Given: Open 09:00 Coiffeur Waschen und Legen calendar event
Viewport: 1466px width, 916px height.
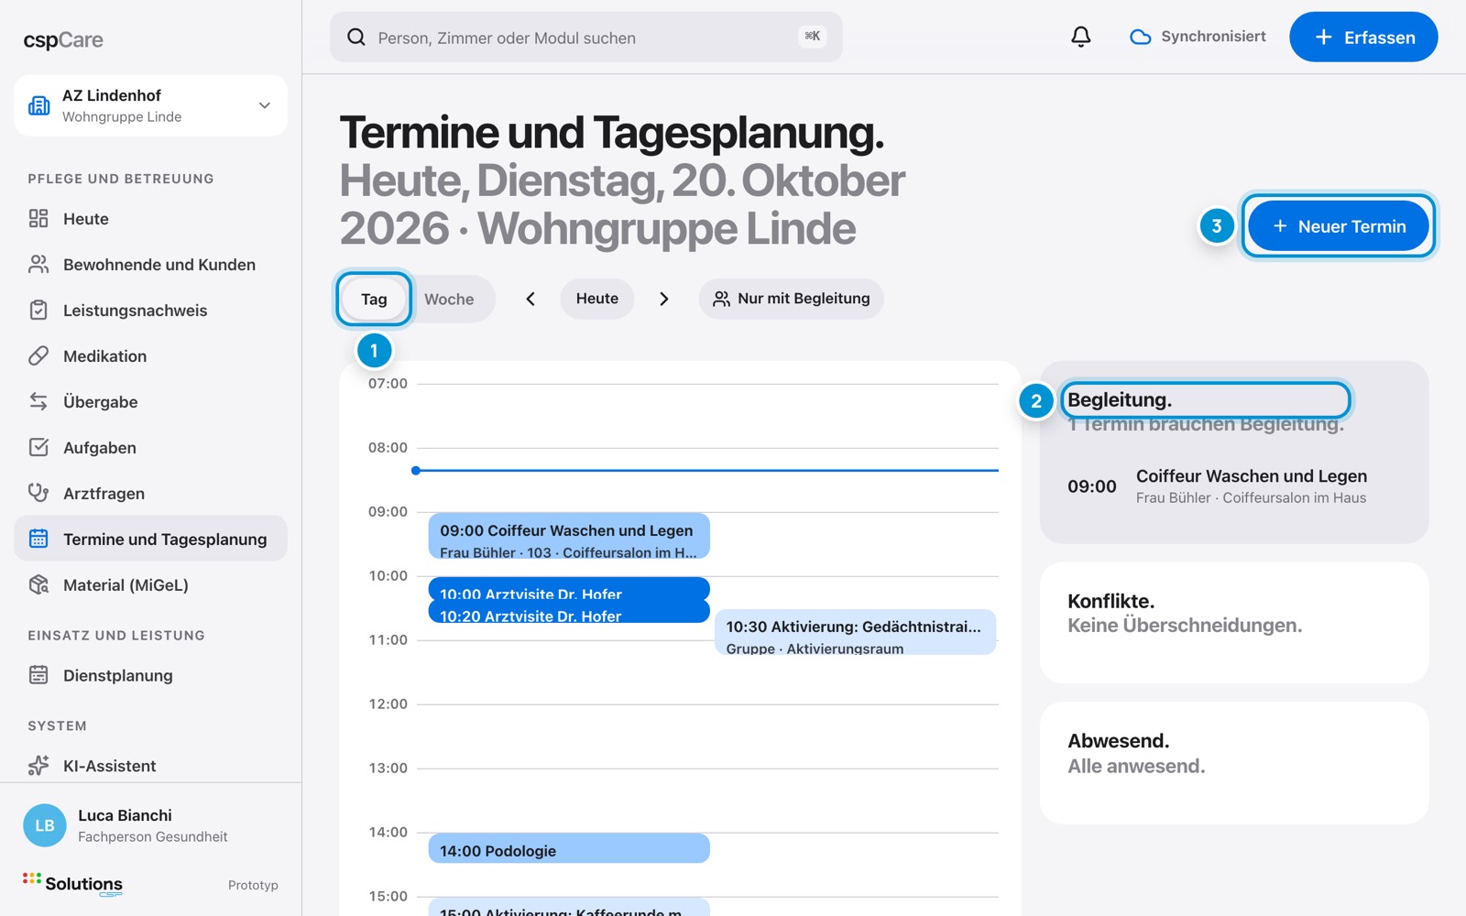Looking at the screenshot, I should point(569,536).
